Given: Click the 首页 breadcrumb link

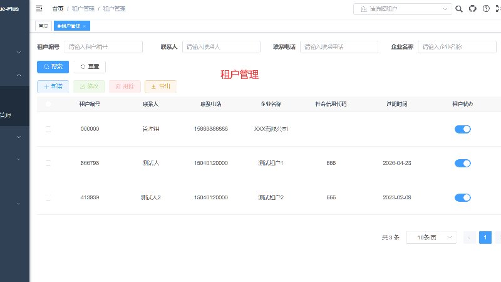Looking at the screenshot, I should pos(58,9).
